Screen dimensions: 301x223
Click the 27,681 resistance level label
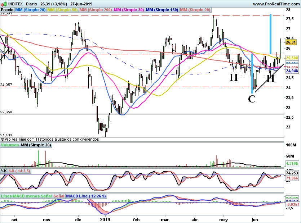click(6, 13)
